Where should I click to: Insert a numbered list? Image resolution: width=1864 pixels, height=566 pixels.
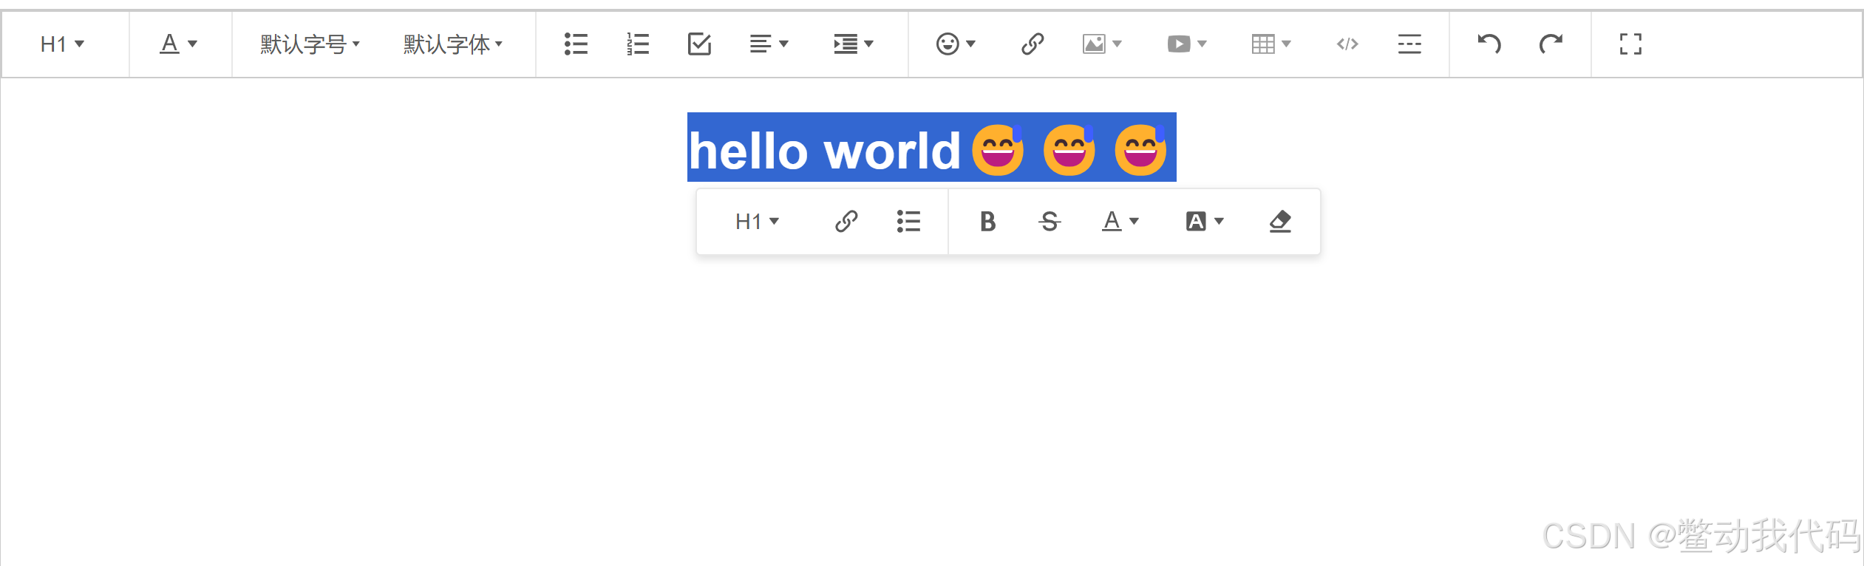point(637,44)
